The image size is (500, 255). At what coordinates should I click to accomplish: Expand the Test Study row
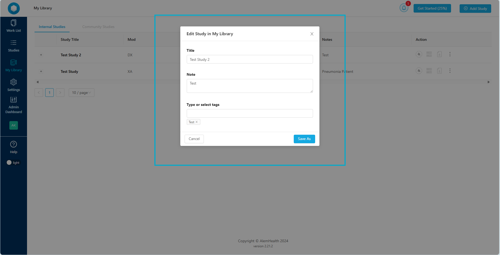click(x=41, y=71)
